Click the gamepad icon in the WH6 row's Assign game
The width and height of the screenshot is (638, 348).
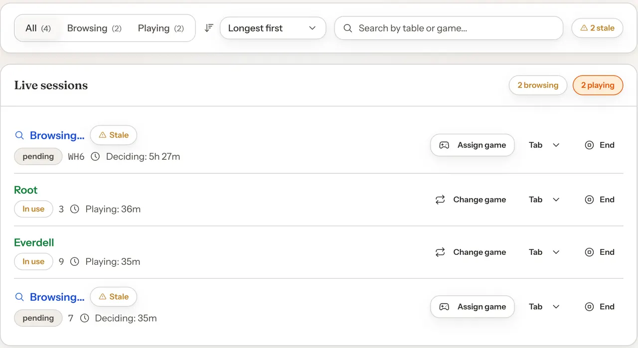pos(444,145)
